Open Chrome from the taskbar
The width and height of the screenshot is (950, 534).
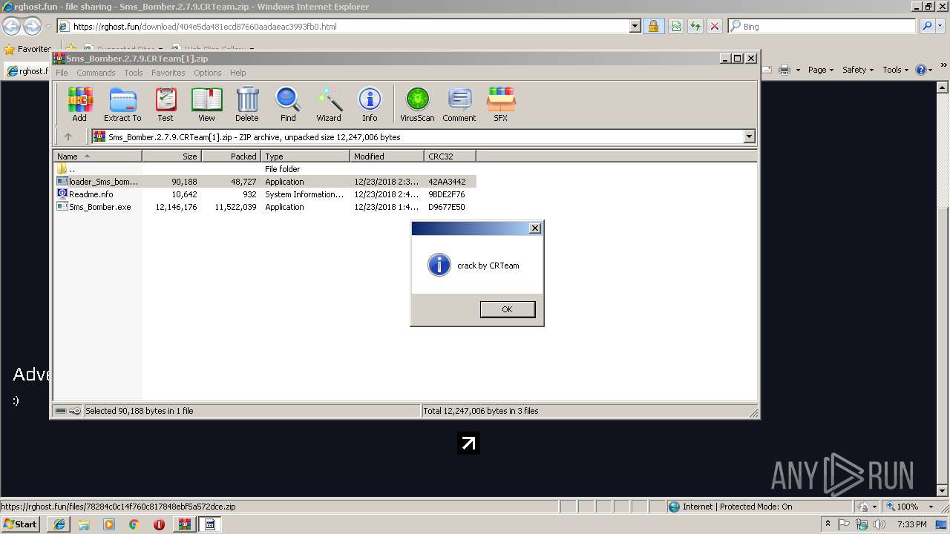tap(134, 524)
